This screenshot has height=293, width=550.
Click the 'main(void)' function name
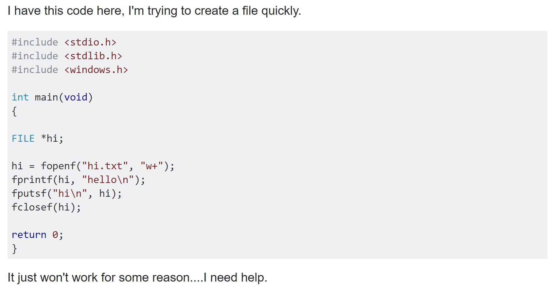tap(64, 97)
